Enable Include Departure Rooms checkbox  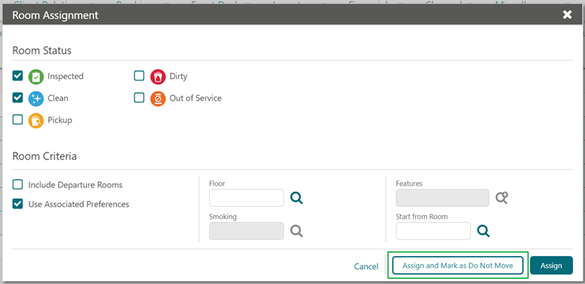(x=17, y=185)
